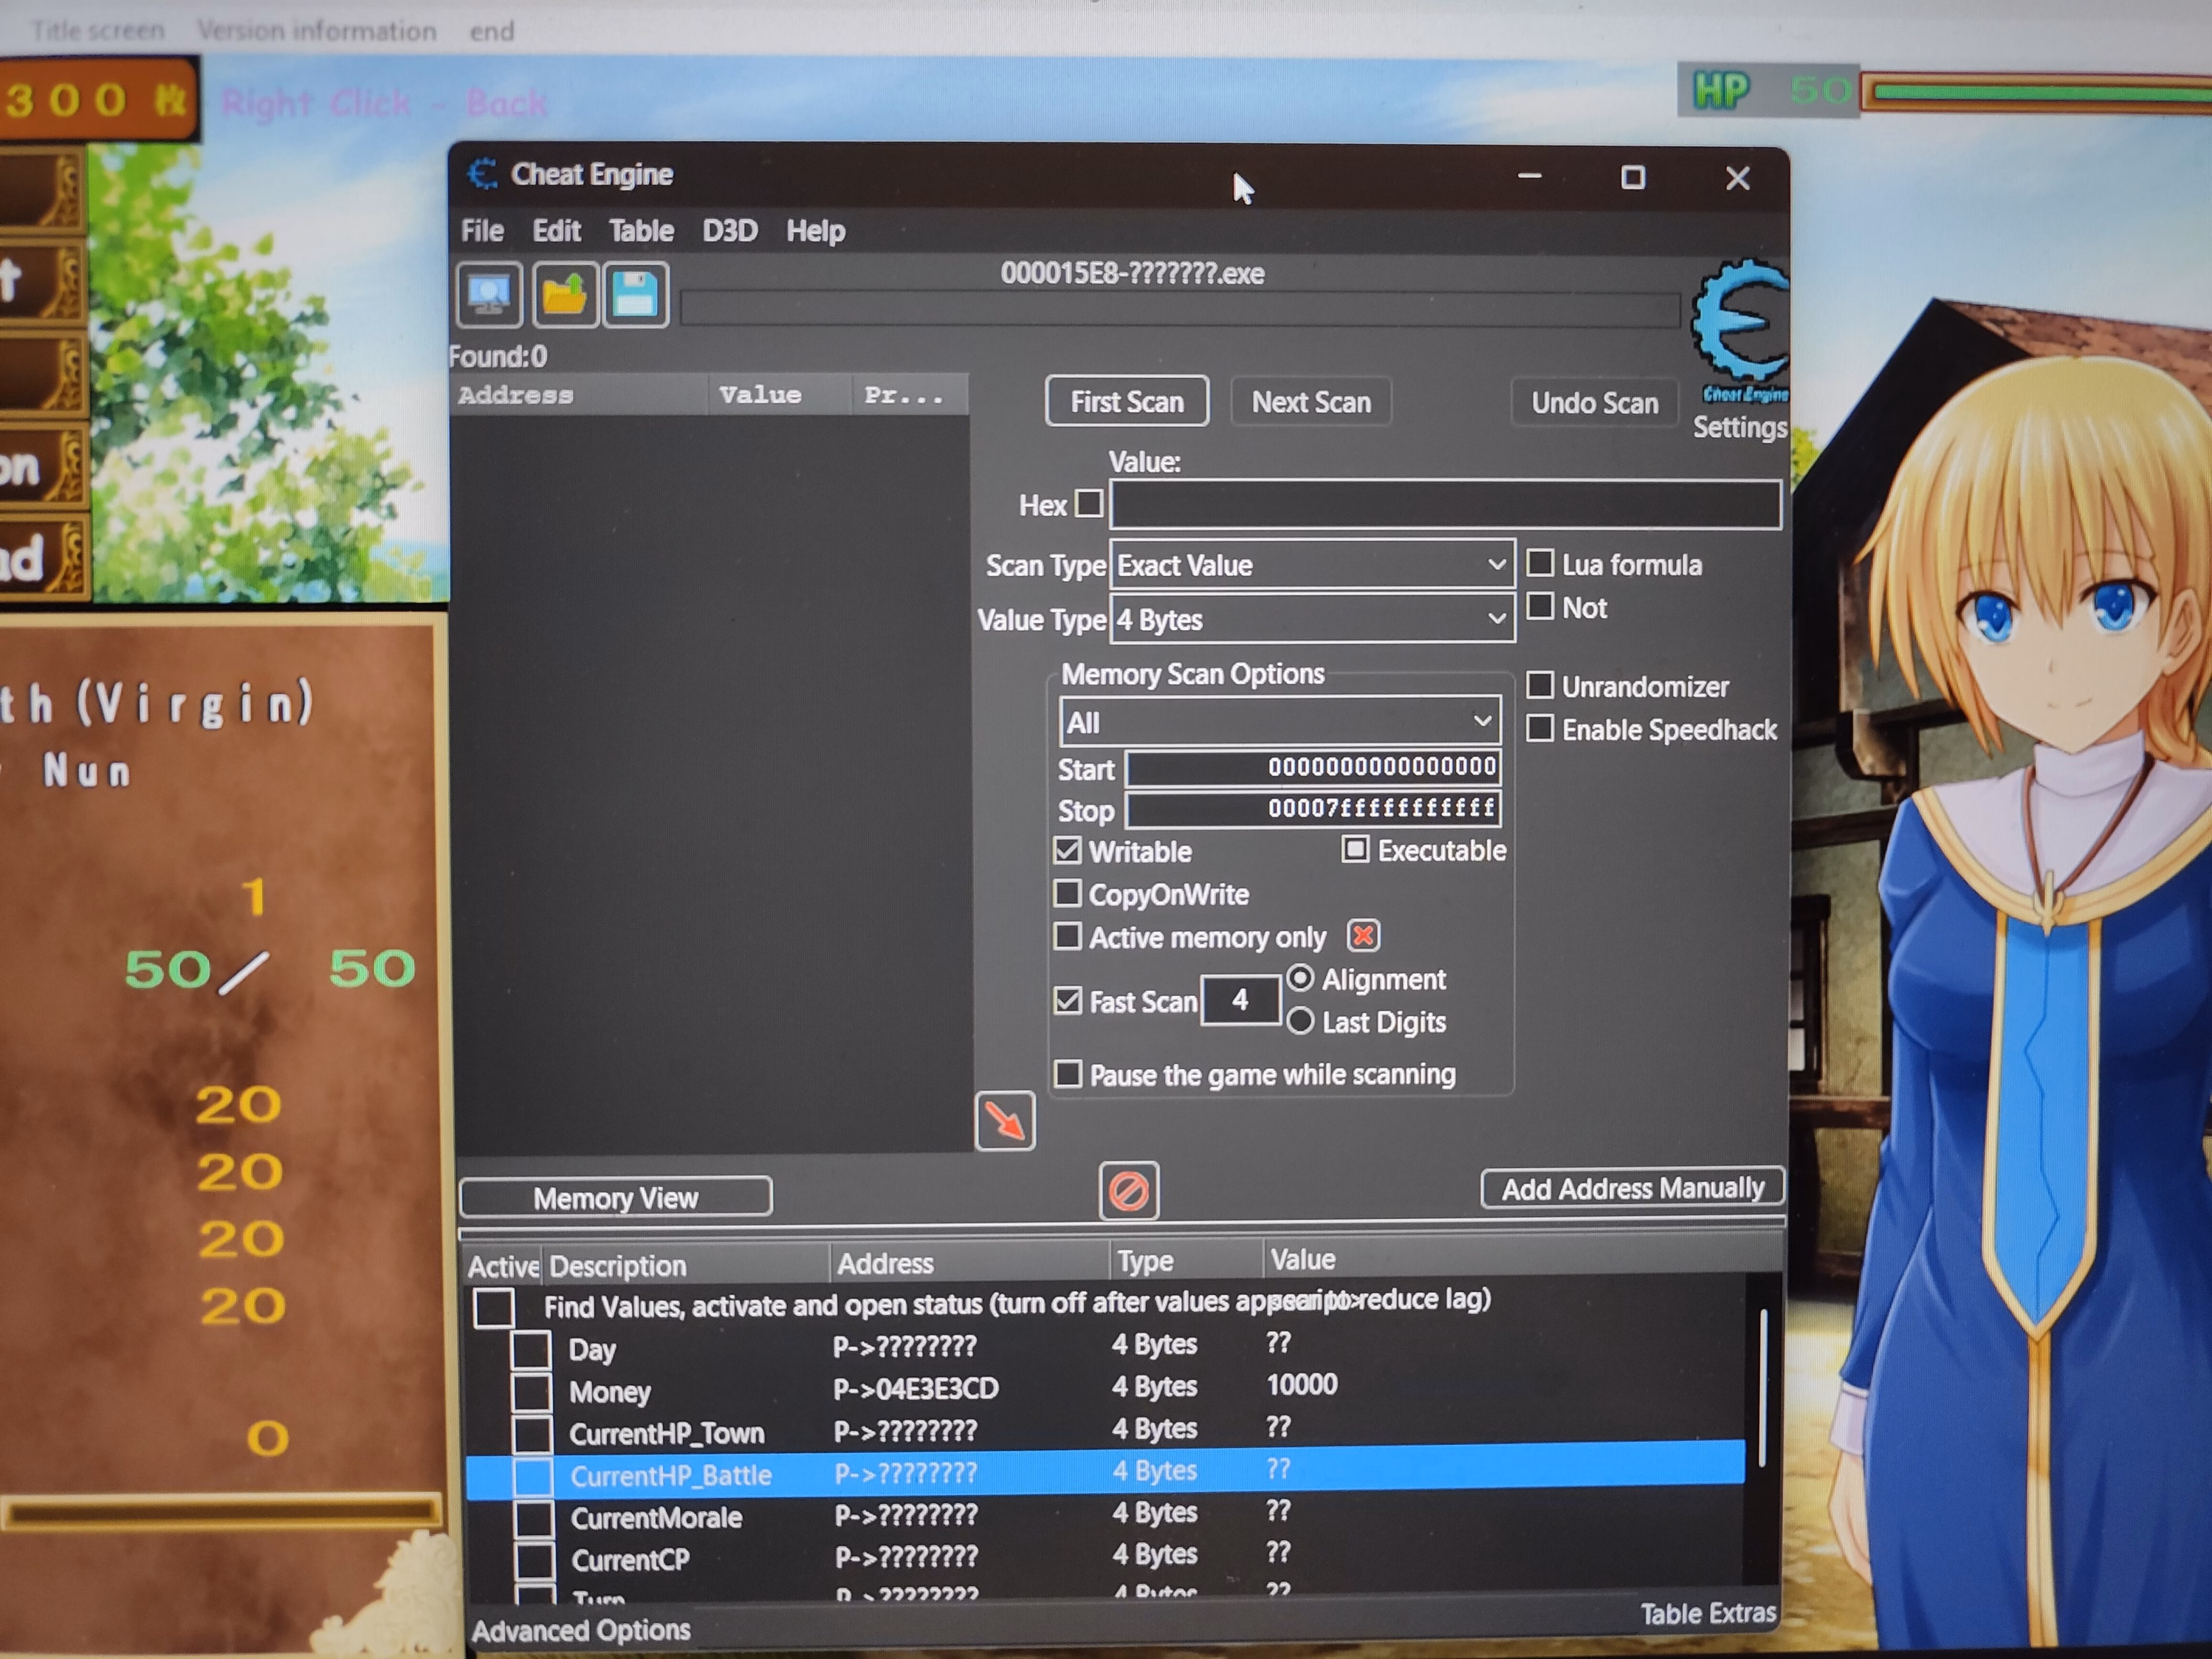Select the Last Digits radio button
The height and width of the screenshot is (1659, 2212).
1300,1021
